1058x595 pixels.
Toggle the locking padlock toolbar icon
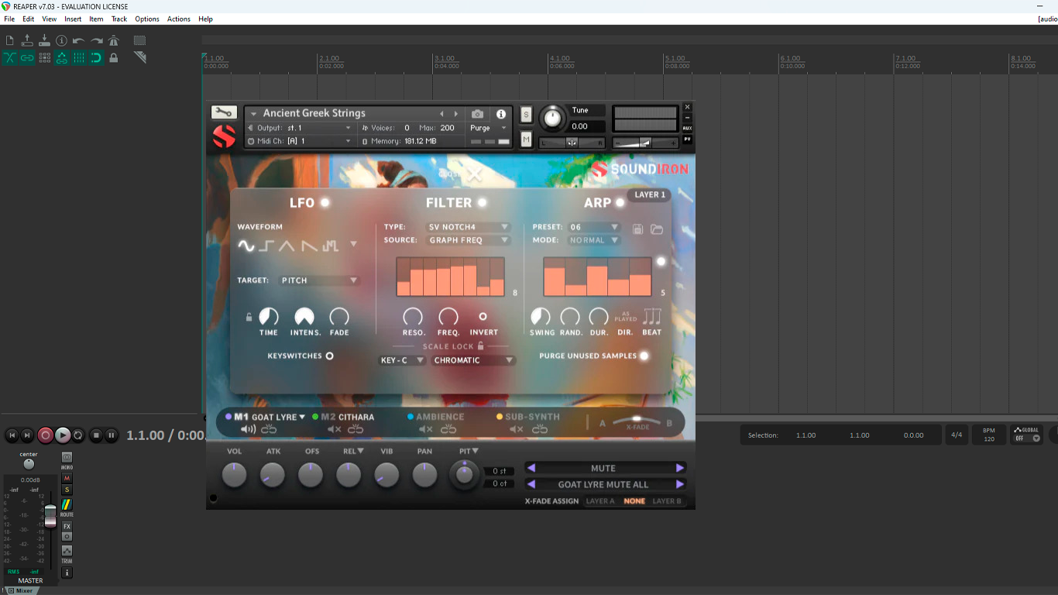(114, 57)
